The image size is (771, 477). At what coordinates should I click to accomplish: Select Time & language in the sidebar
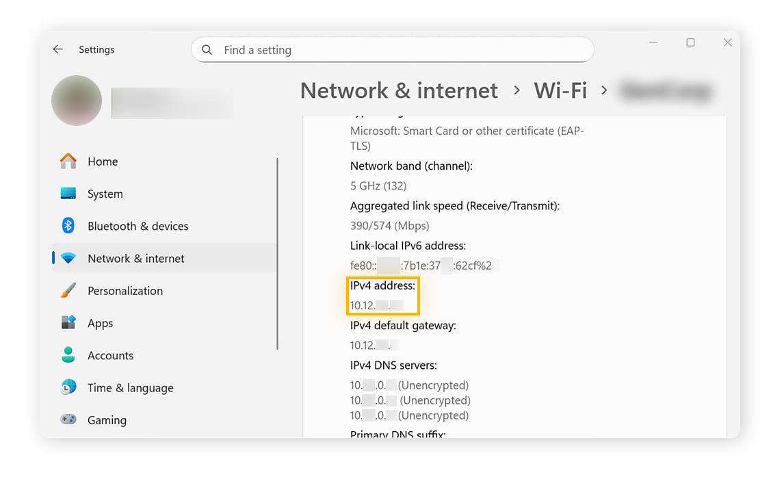pyautogui.click(x=129, y=387)
